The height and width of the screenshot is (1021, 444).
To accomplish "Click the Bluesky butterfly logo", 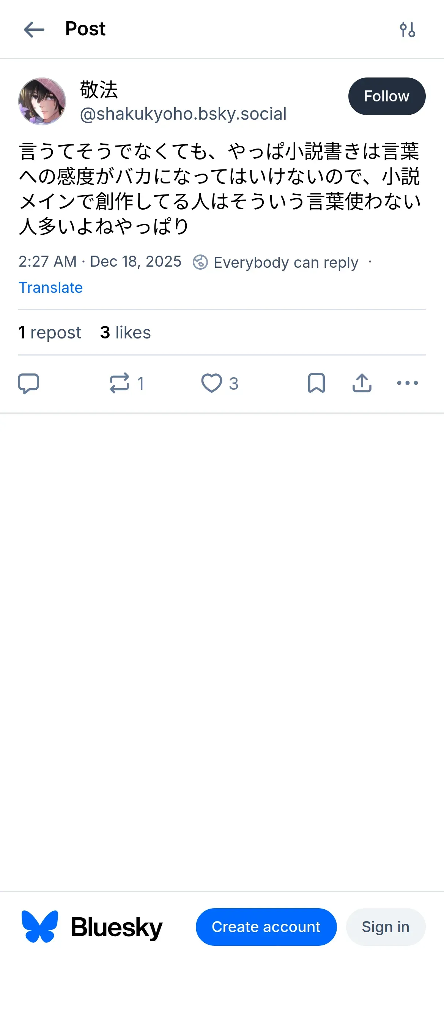I will coord(39,927).
